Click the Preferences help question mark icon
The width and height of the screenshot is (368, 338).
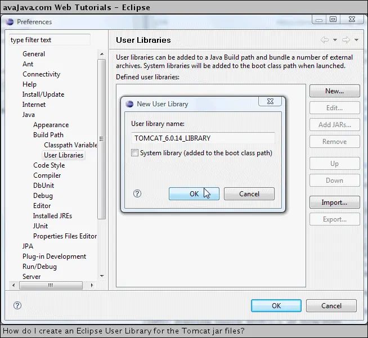tap(17, 306)
